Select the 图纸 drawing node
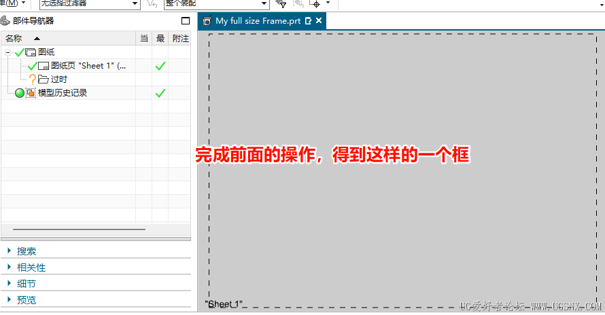605x315 pixels. [x=46, y=52]
